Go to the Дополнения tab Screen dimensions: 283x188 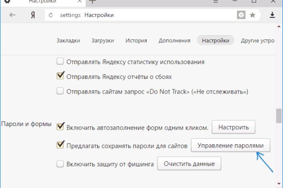click(175, 40)
